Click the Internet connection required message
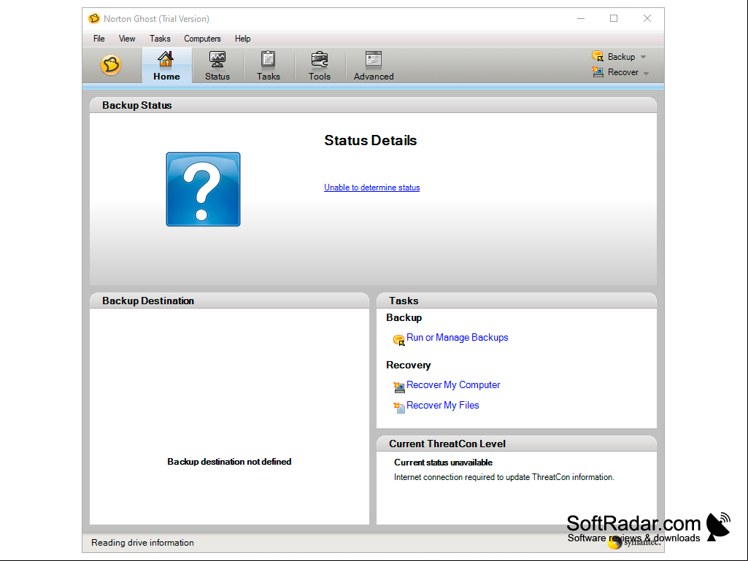 pyautogui.click(x=504, y=477)
